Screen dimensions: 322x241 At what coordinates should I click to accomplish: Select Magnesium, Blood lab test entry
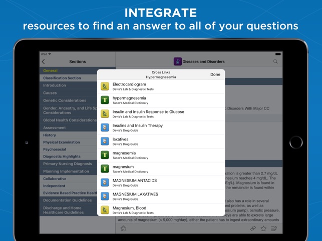tap(161, 210)
